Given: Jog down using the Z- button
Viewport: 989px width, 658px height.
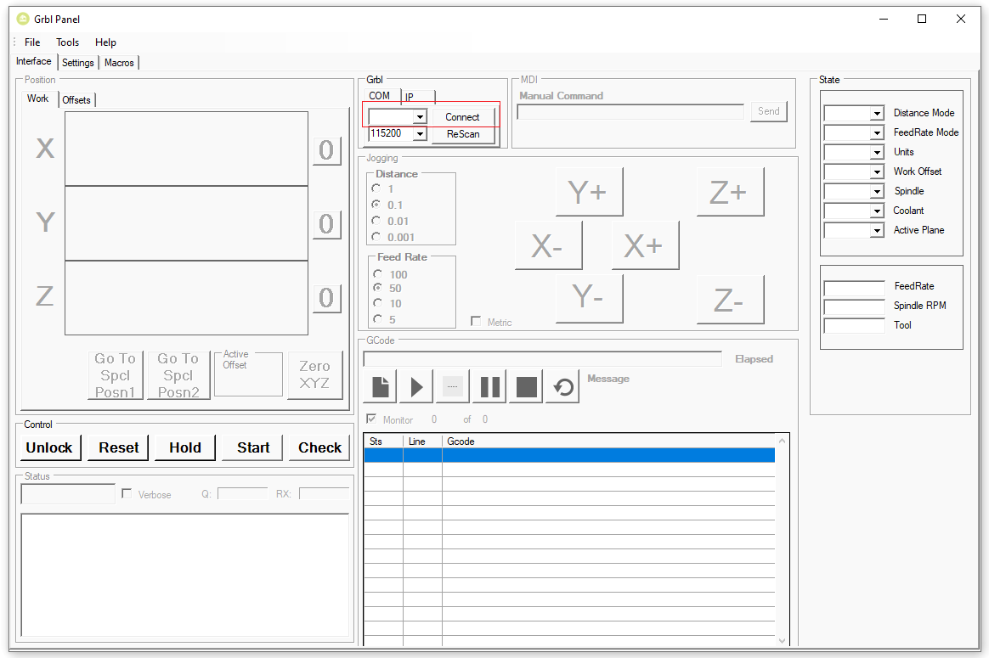Looking at the screenshot, I should 730,300.
